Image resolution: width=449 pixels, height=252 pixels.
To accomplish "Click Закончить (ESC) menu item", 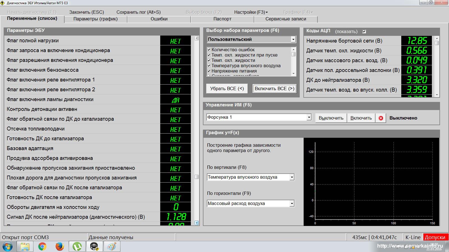I will (87, 12).
